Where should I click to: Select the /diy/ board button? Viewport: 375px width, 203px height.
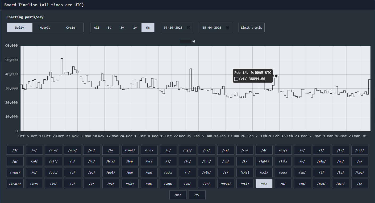(283, 150)
